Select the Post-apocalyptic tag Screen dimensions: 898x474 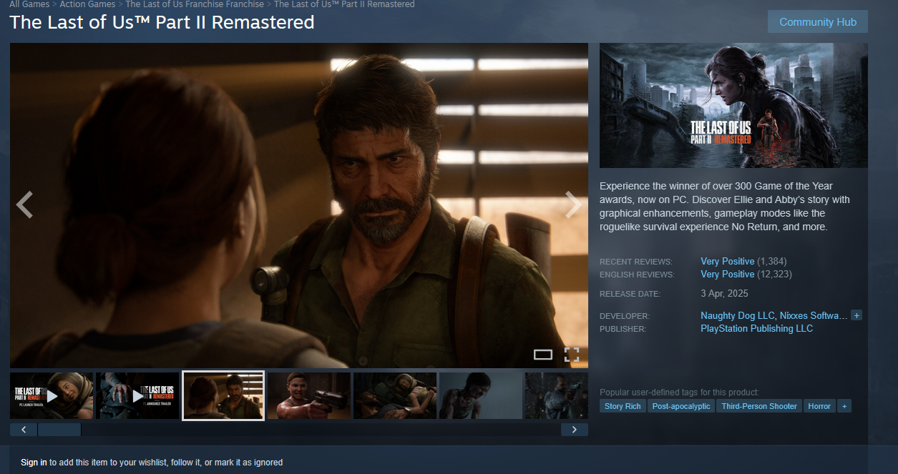pyautogui.click(x=681, y=406)
